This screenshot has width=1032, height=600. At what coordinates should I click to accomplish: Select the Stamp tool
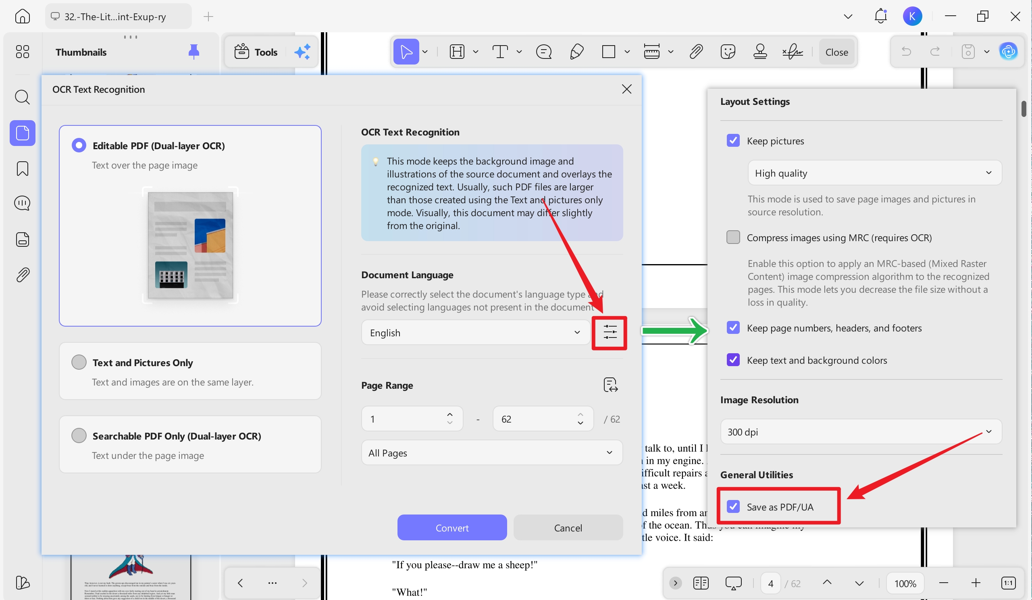(760, 52)
